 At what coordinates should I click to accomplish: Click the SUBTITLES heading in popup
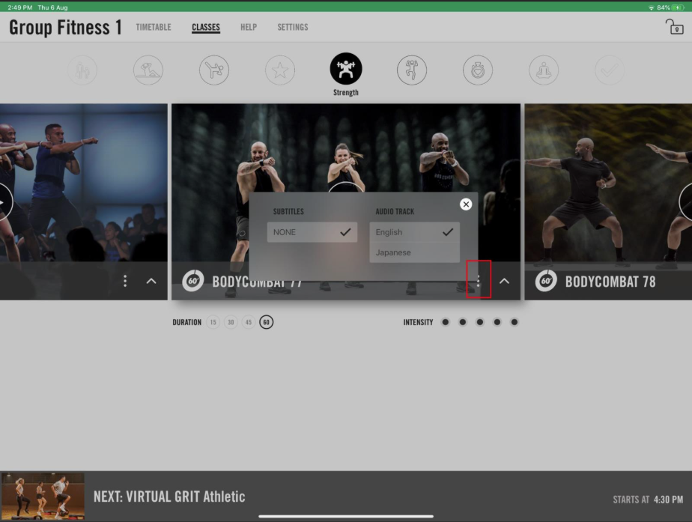(x=288, y=212)
